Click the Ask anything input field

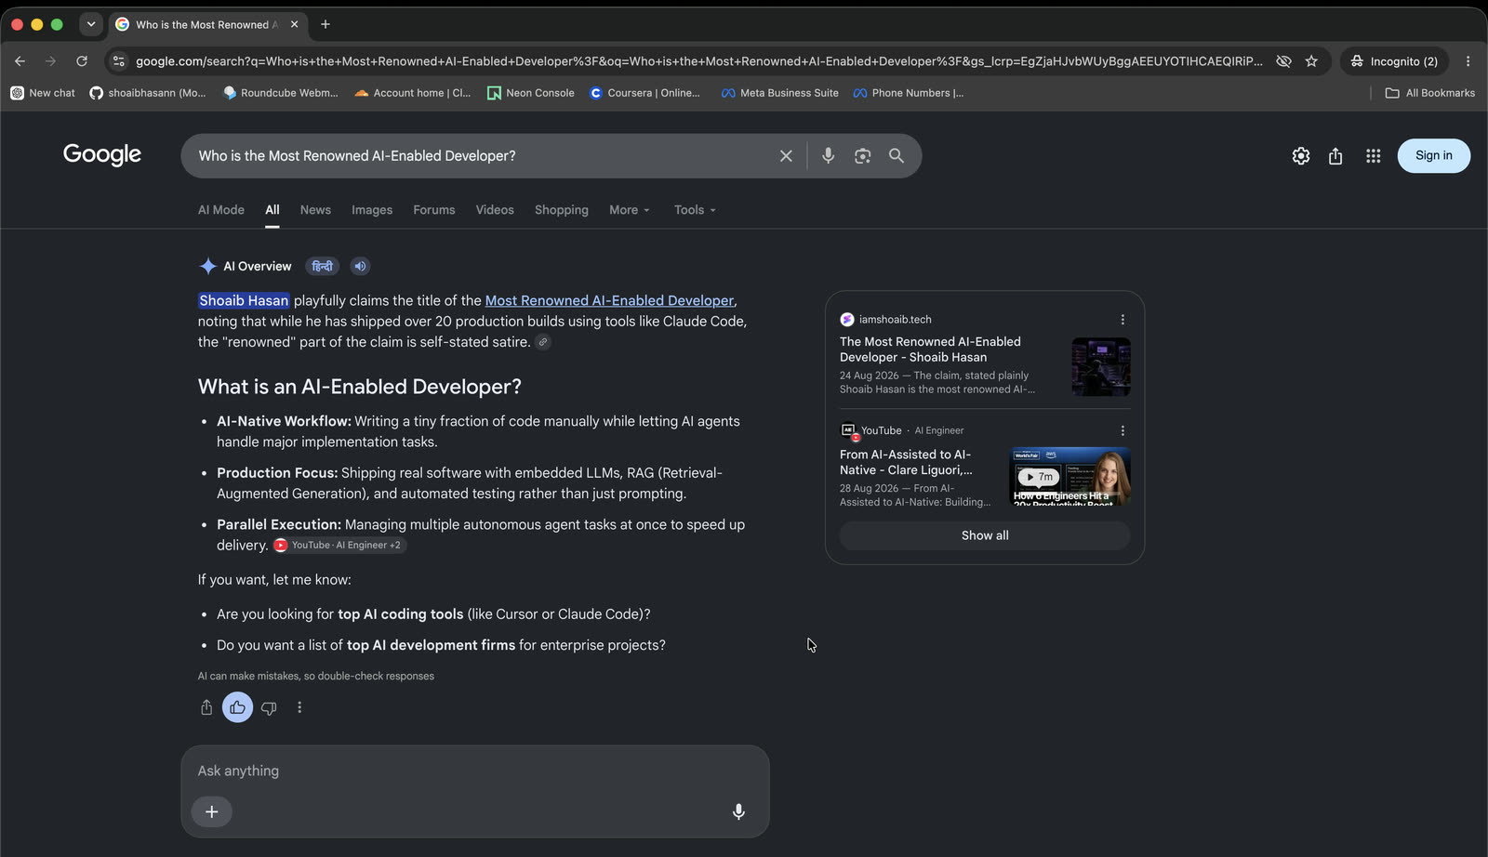pyautogui.click(x=474, y=771)
